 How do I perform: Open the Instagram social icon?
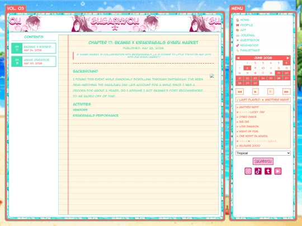(x=248, y=171)
